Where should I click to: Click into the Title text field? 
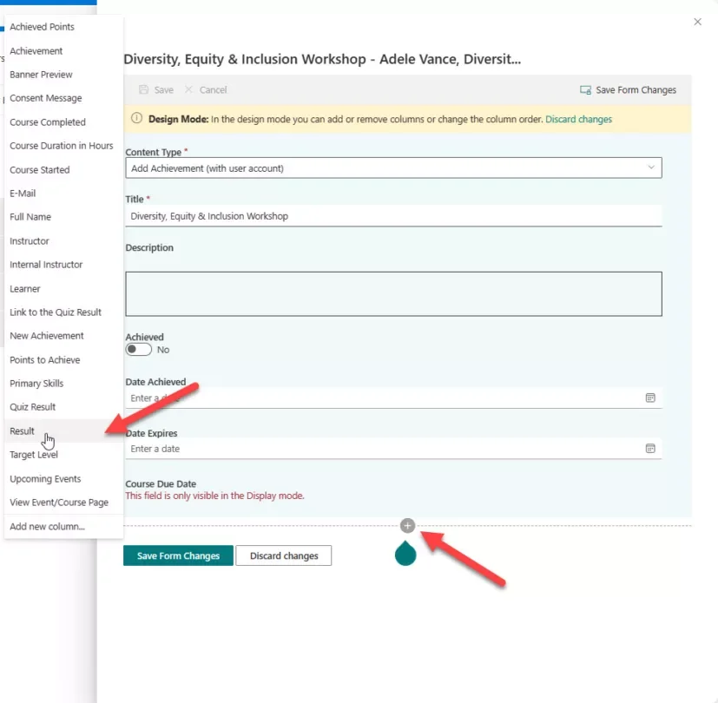pyautogui.click(x=392, y=216)
